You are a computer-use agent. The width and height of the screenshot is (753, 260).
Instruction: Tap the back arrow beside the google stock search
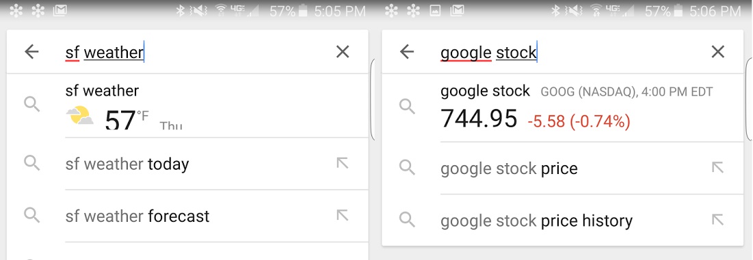point(407,52)
